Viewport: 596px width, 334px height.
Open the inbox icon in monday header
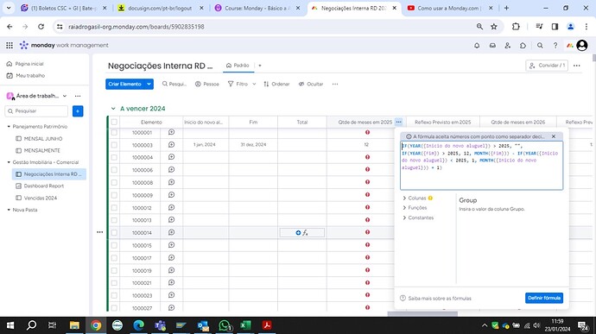492,45
